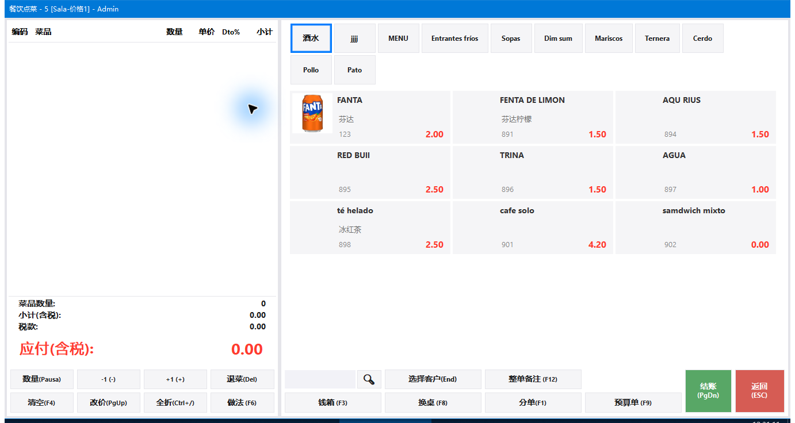Screen dimensions: 795x423
Task: Add samdwich mixto to the order
Action: pos(695,228)
